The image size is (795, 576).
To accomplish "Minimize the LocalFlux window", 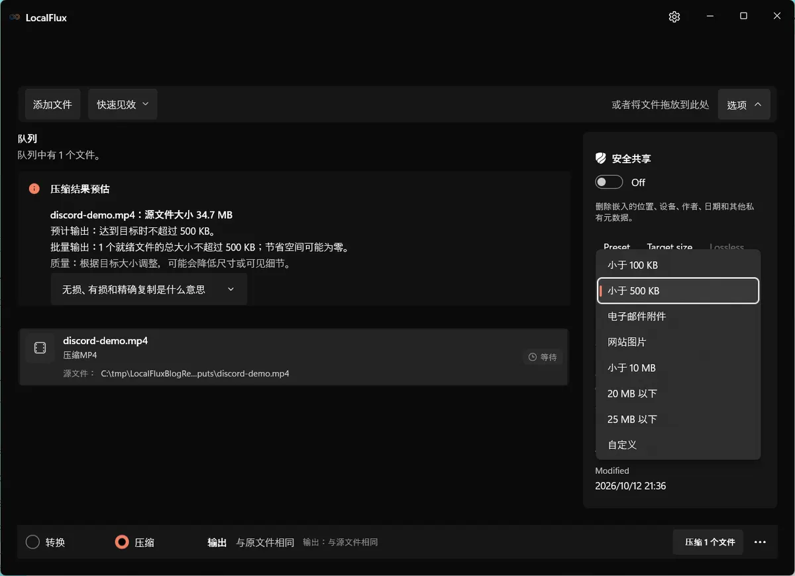I will tap(710, 17).
